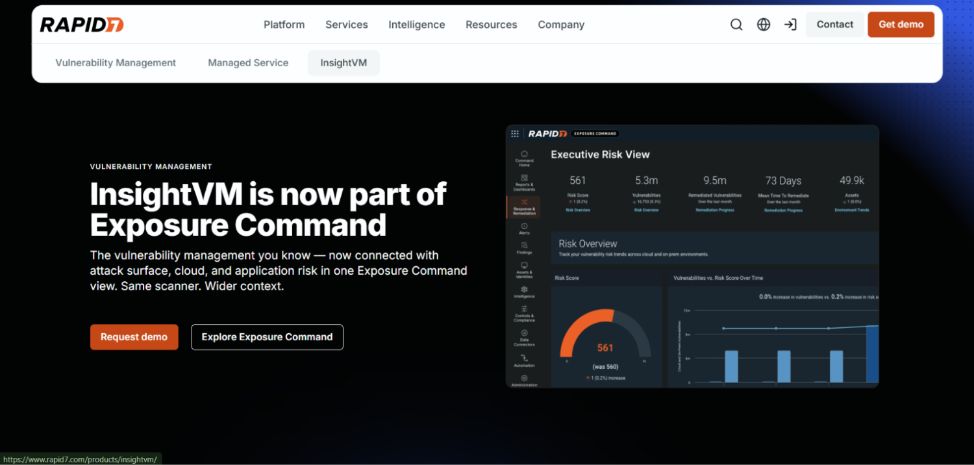
Task: Click the Executive Risk View heading
Action: pos(600,155)
